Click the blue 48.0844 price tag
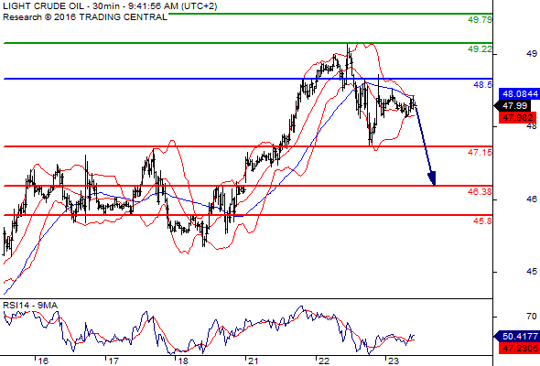This screenshot has height=366, width=540. (x=519, y=94)
